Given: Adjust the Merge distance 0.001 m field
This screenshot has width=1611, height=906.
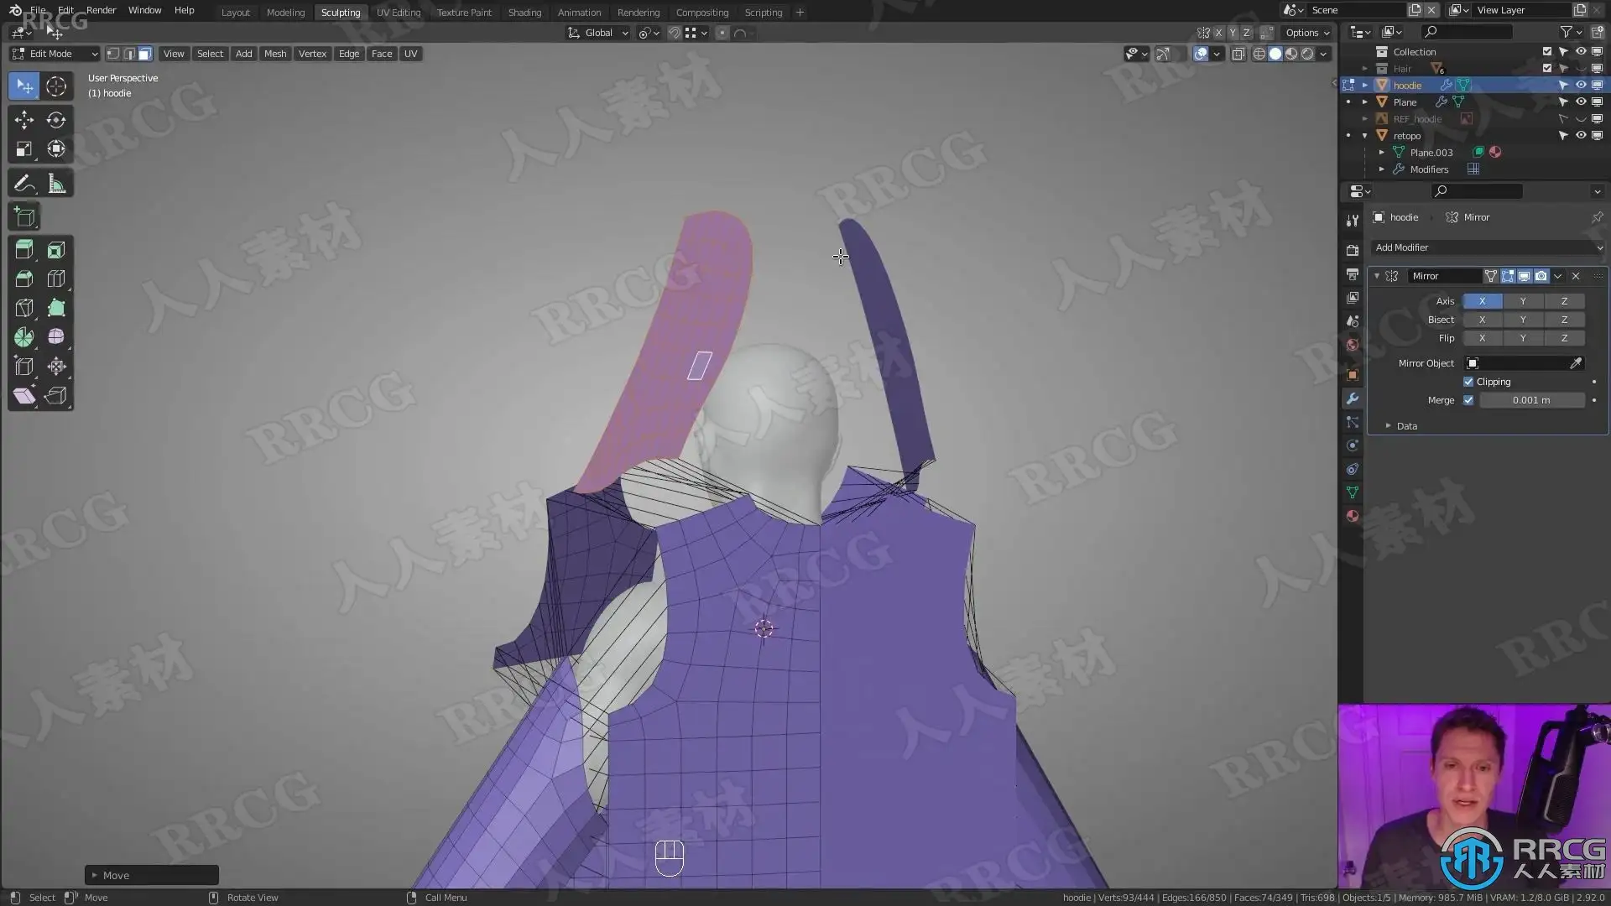Looking at the screenshot, I should point(1531,400).
